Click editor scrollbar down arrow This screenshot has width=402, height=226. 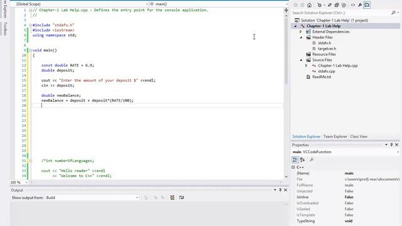286,177
